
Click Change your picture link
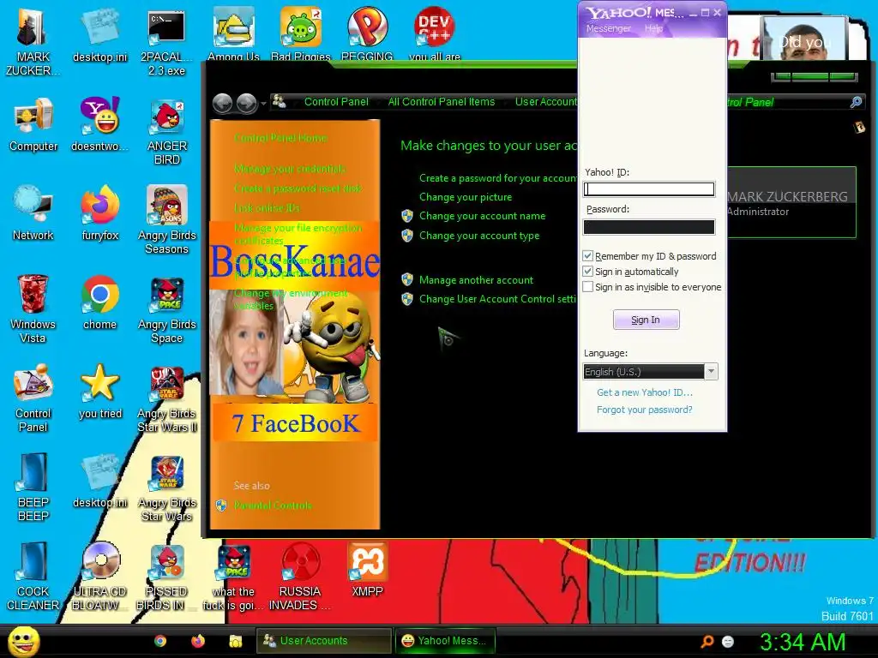coord(466,197)
